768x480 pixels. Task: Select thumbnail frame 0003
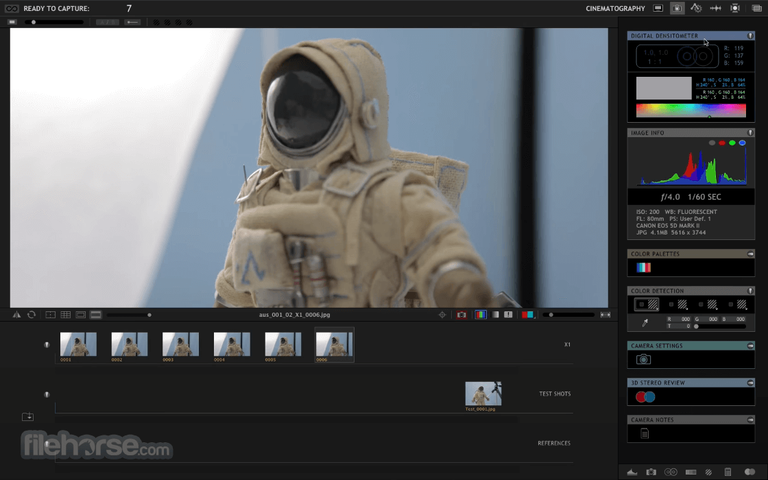[x=181, y=344]
